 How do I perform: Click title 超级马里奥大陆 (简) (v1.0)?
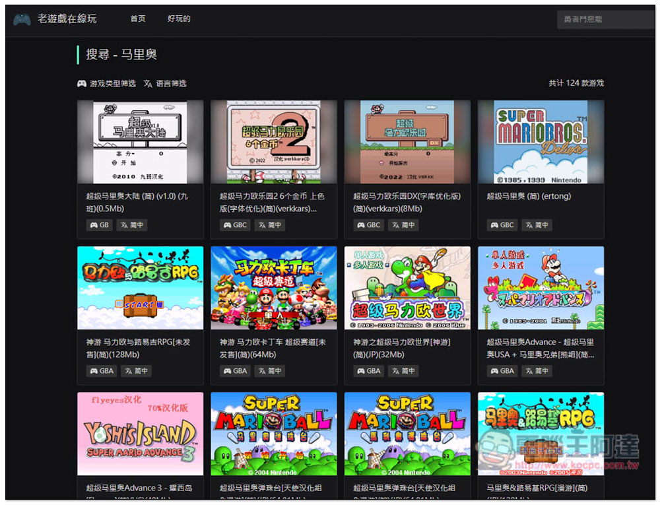[x=137, y=202]
